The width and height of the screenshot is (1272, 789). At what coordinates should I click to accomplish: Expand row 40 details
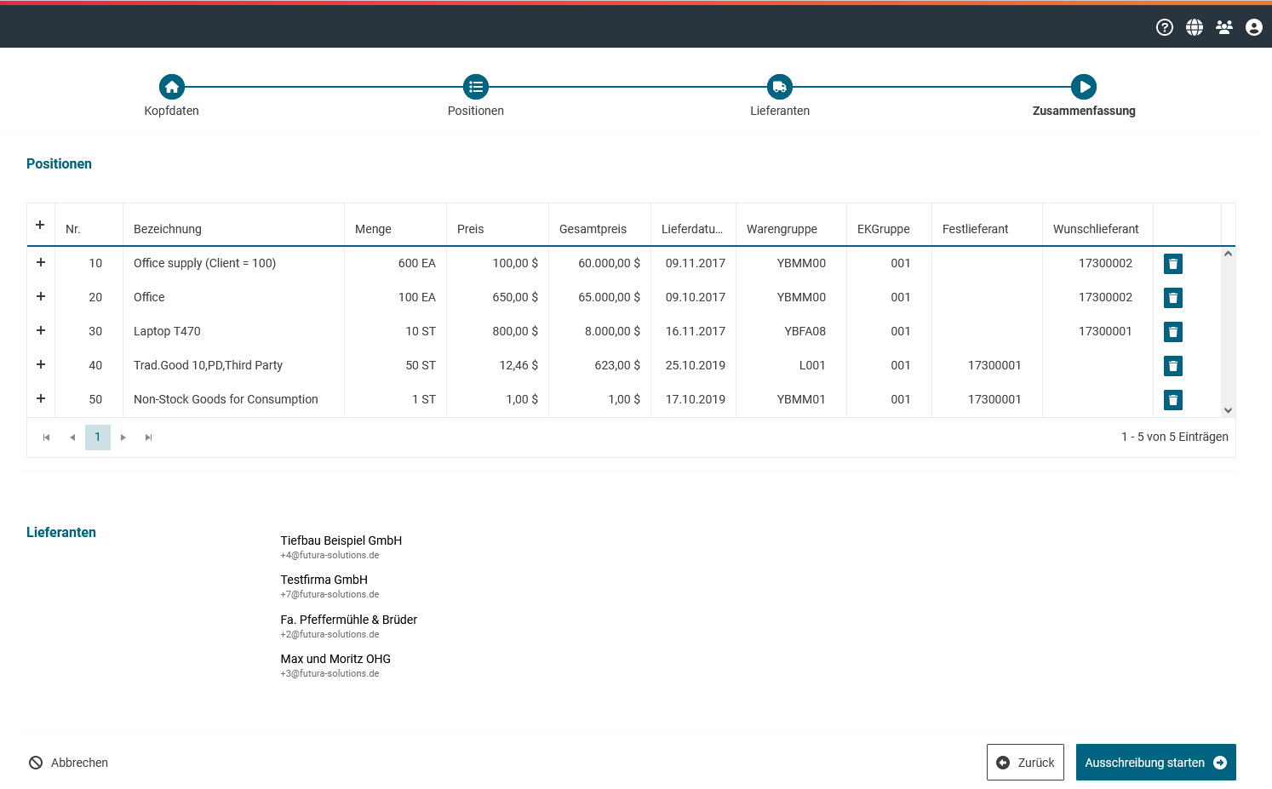[x=41, y=364]
